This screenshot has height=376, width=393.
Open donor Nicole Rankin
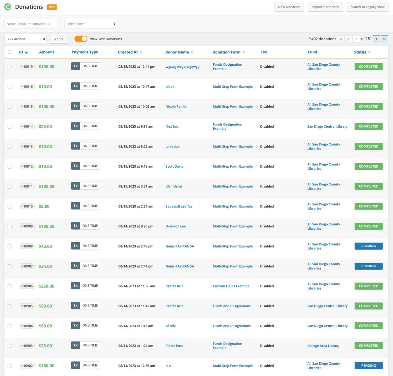click(x=176, y=107)
